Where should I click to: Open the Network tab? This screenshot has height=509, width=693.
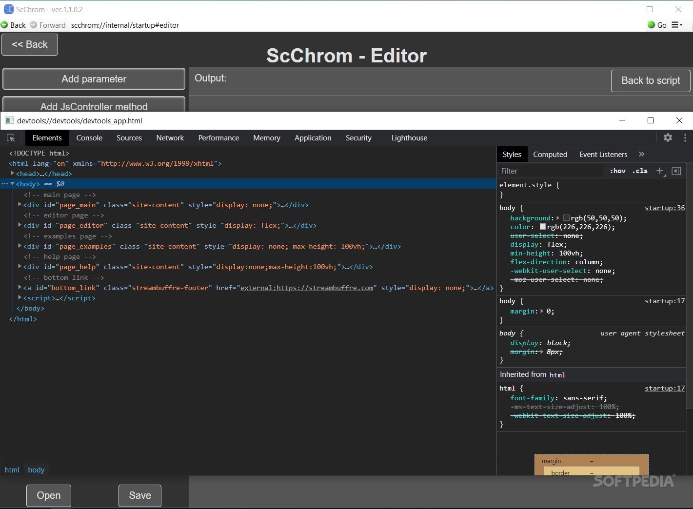click(x=170, y=138)
